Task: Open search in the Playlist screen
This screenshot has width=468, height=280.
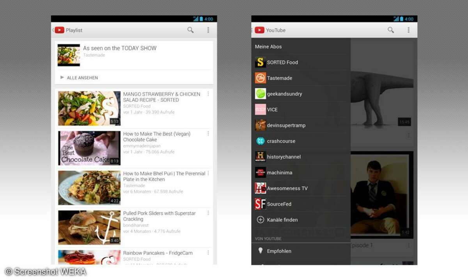Action: pyautogui.click(x=190, y=30)
